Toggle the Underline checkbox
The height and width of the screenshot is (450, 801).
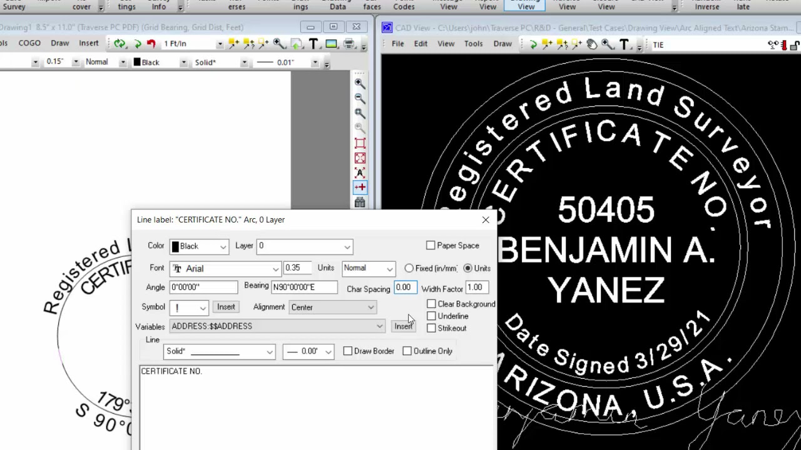pos(431,316)
